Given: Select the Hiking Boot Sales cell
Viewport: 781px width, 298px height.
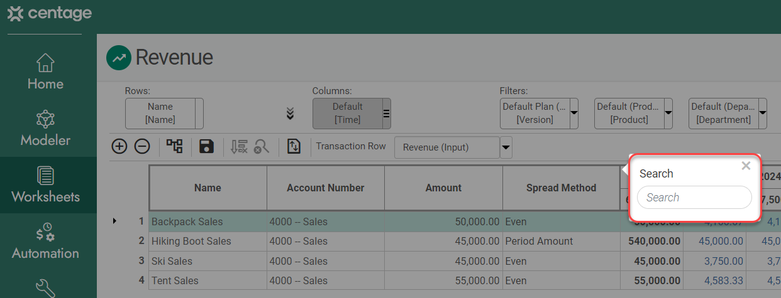Looking at the screenshot, I should coord(208,241).
